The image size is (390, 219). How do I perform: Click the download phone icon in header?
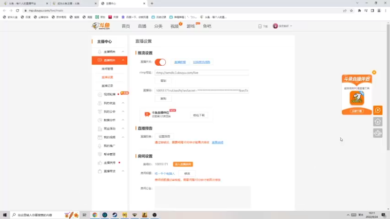click(260, 26)
